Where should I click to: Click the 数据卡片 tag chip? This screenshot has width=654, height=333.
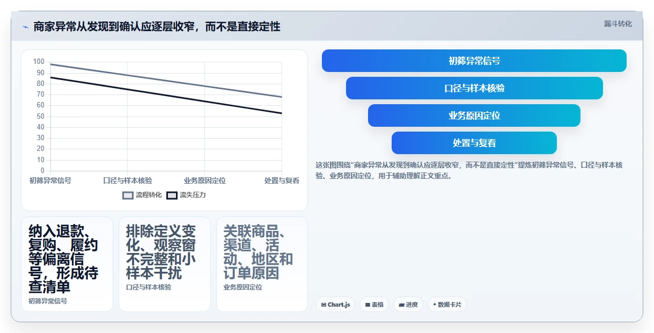pyautogui.click(x=447, y=305)
